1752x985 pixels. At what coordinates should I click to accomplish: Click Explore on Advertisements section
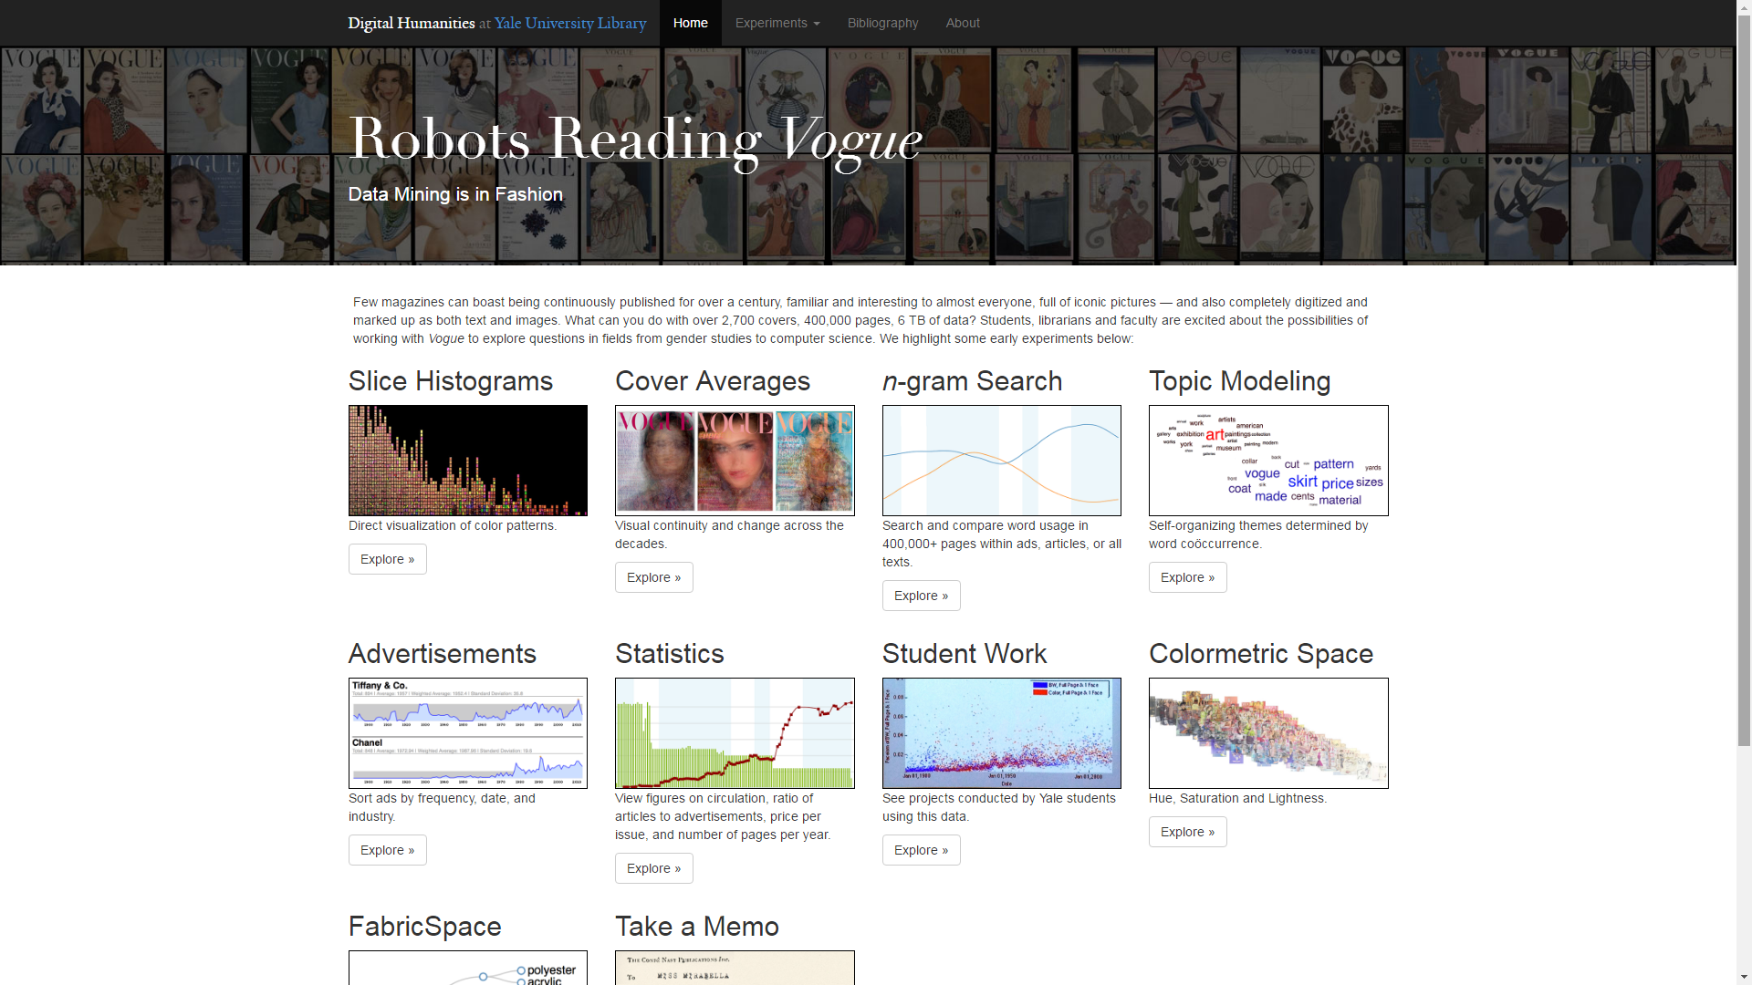point(388,850)
